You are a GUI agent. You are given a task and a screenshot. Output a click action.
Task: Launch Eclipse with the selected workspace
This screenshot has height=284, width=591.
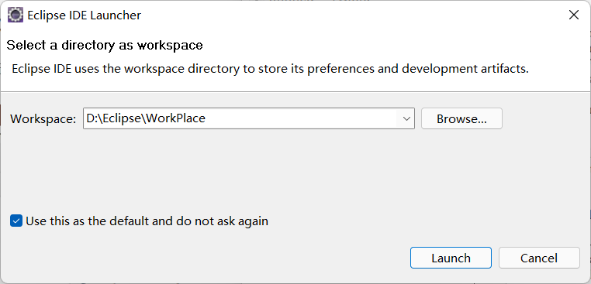coord(451,258)
